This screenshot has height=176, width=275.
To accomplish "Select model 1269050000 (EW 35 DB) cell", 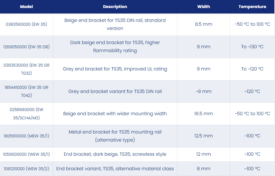I will tap(26, 47).
